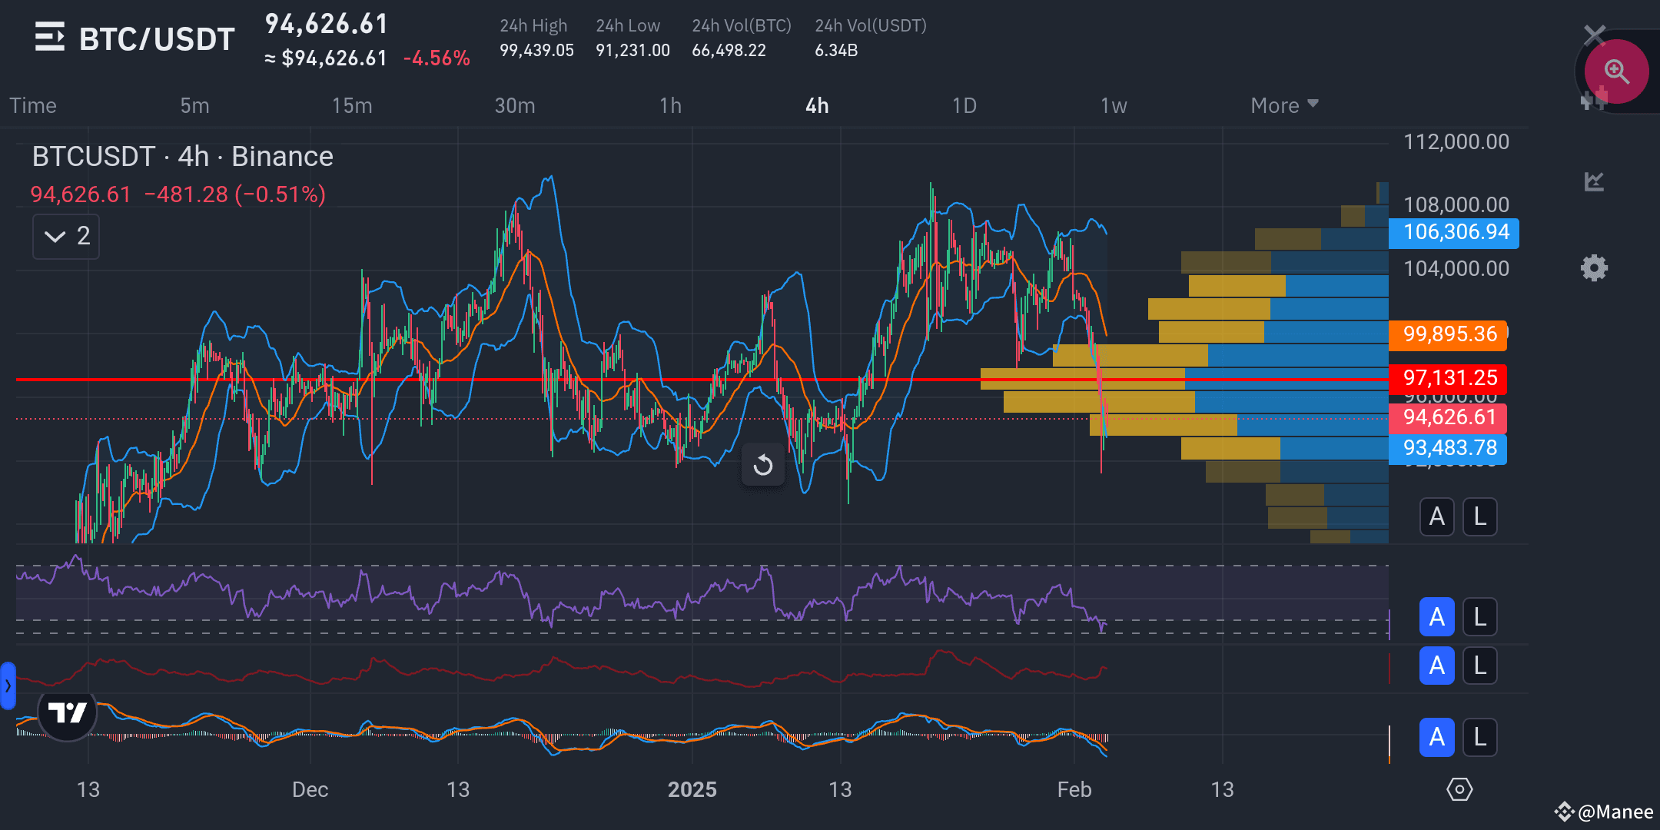Click the TradingView logo badge

pos(67,712)
